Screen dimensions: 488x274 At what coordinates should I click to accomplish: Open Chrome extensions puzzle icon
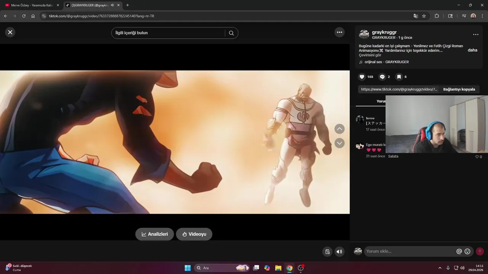coord(437,16)
